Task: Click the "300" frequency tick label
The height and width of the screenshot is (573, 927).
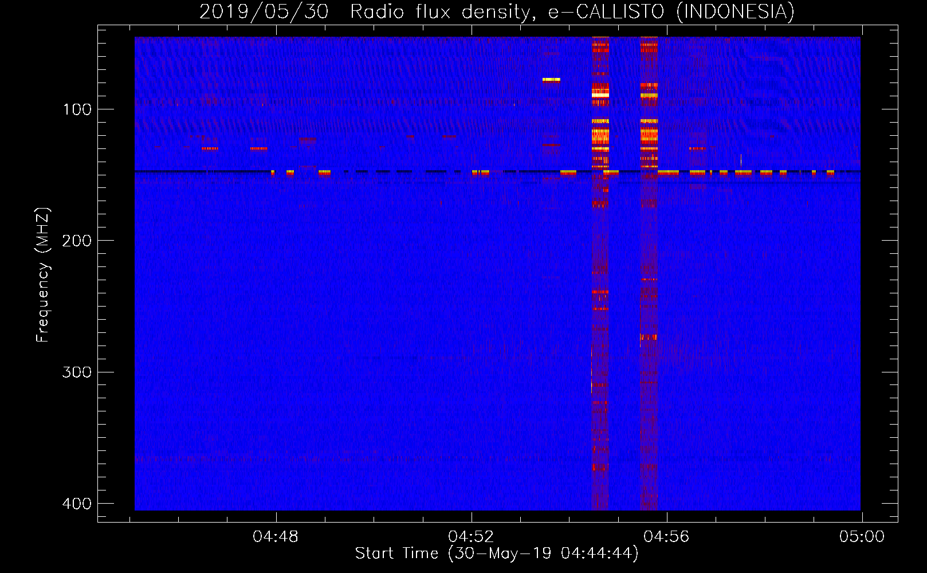Action: [x=77, y=372]
